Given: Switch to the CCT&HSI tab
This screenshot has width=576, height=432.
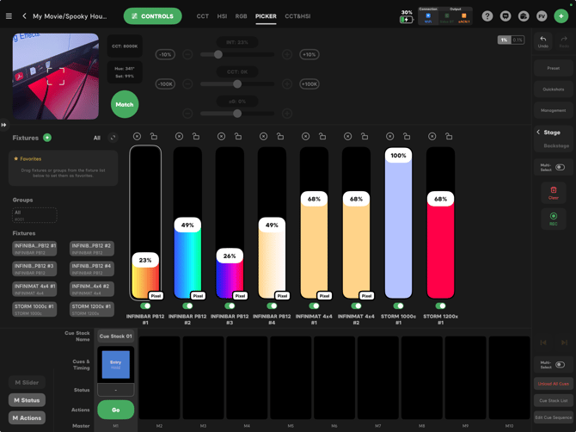Looking at the screenshot, I should pos(297,16).
